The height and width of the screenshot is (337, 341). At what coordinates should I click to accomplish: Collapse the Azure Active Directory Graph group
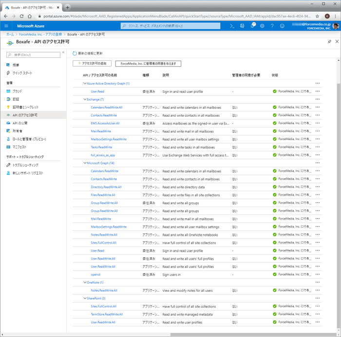coord(85,84)
